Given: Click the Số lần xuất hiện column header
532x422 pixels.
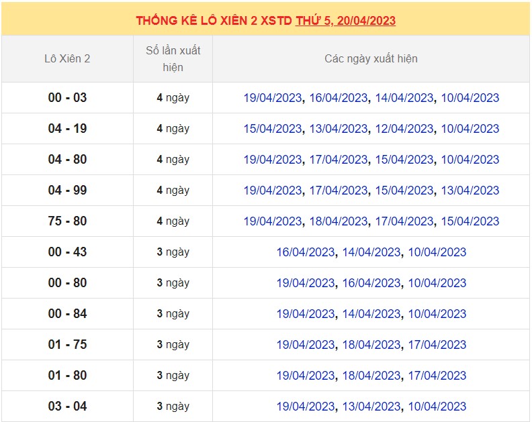Looking at the screenshot, I should pos(173,58).
